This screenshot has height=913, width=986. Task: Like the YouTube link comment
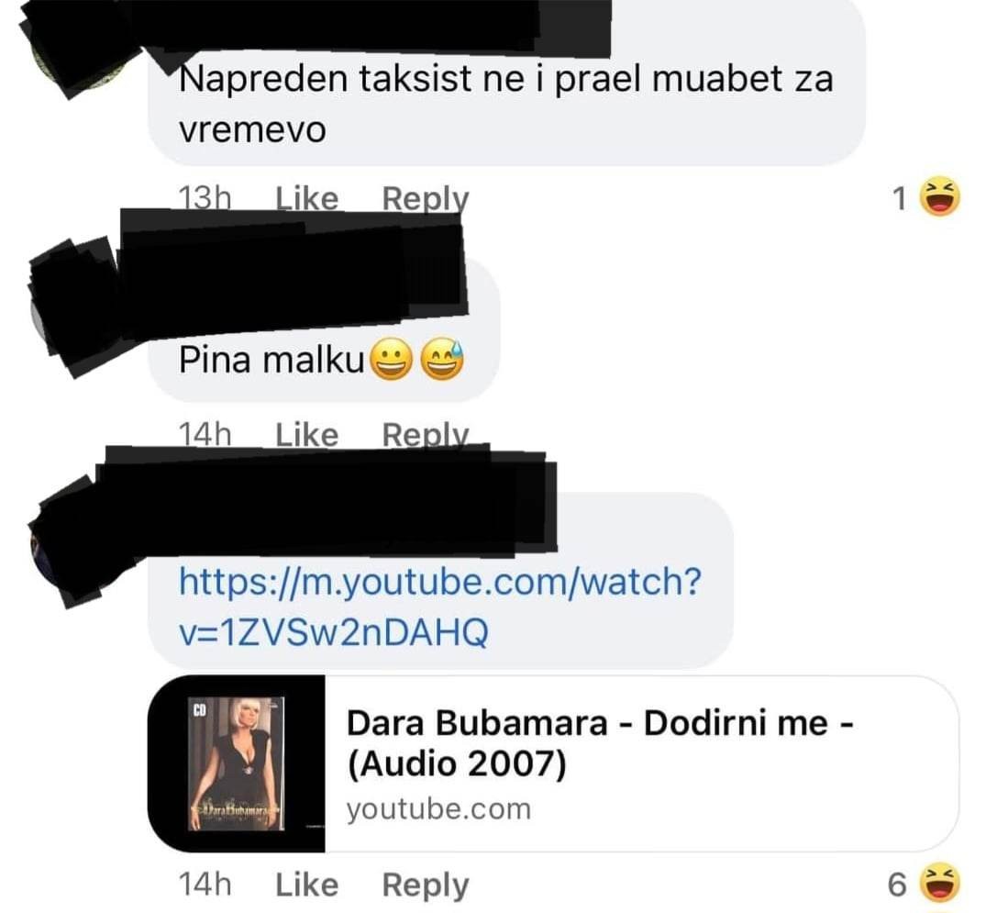click(307, 885)
